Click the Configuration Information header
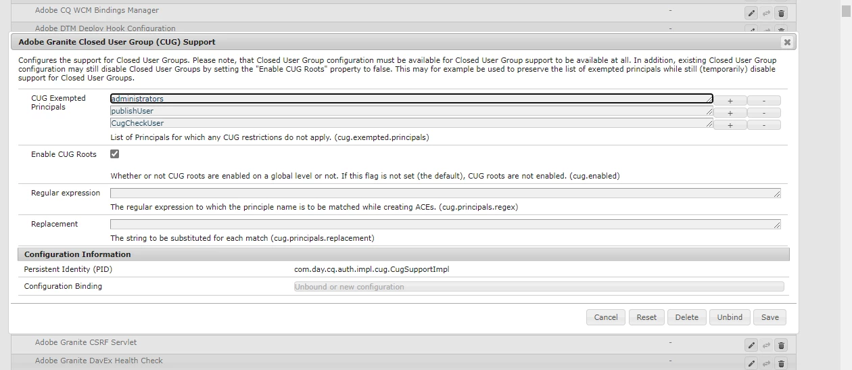This screenshot has height=370, width=852. [404, 254]
